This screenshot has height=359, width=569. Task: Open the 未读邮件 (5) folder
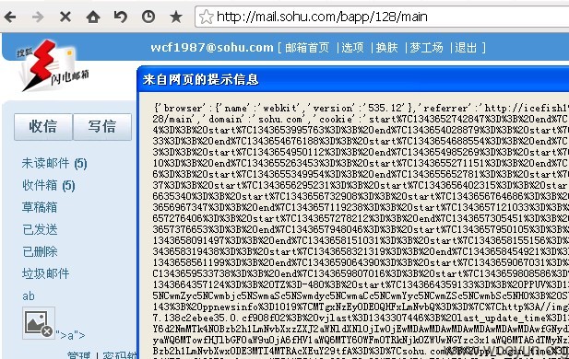click(54, 163)
